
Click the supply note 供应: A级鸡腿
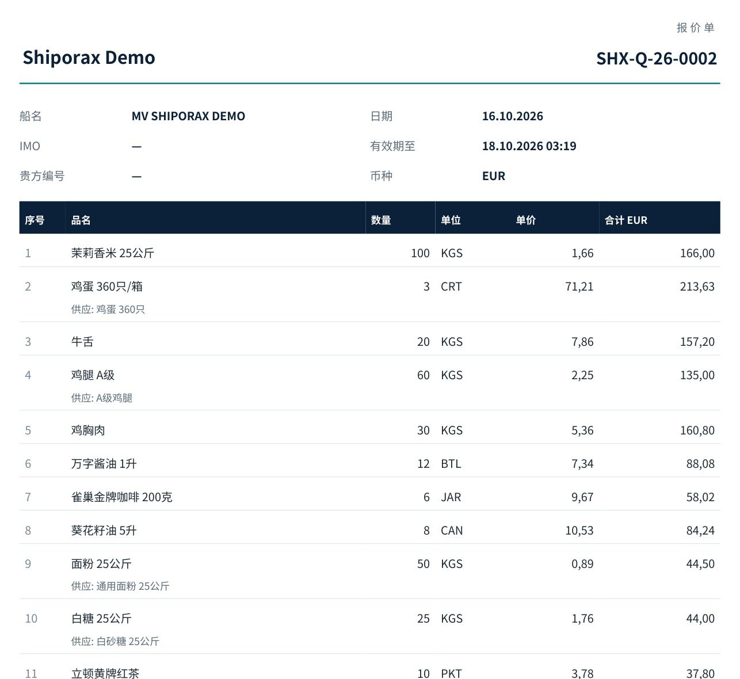coord(102,398)
